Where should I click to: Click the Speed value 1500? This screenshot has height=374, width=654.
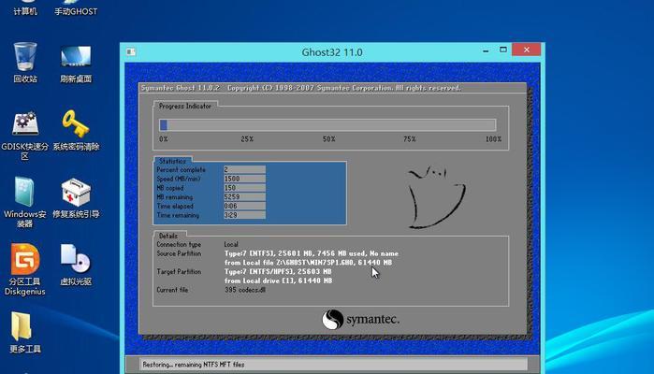coord(244,179)
